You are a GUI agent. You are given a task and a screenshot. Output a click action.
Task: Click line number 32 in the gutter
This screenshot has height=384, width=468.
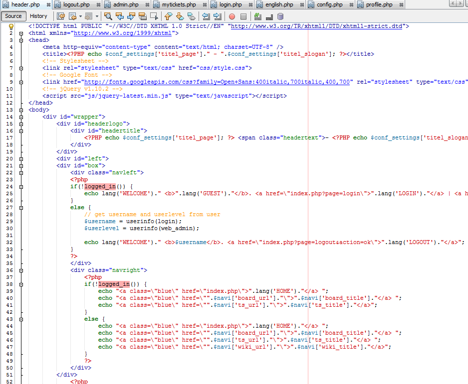[x=9, y=243]
